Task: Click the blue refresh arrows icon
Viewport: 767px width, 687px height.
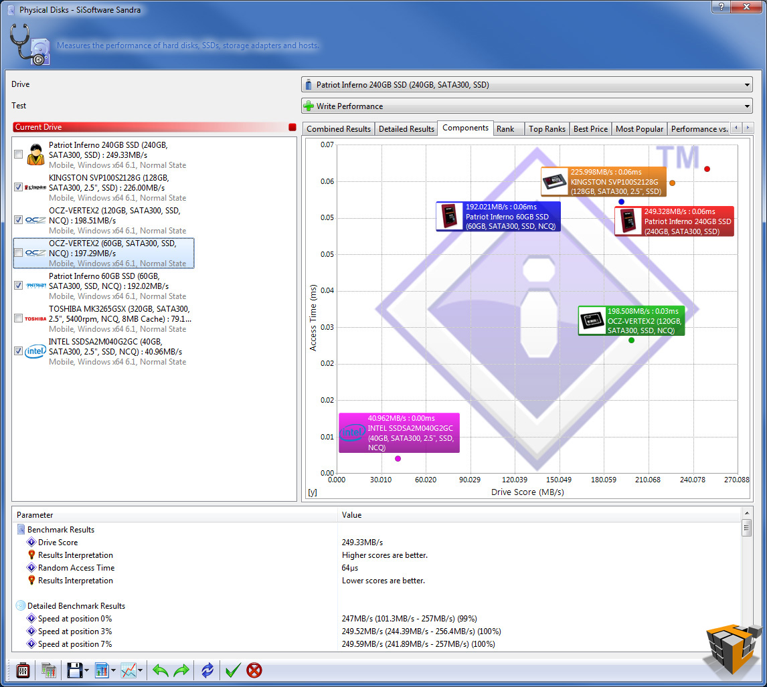Action: (x=207, y=670)
